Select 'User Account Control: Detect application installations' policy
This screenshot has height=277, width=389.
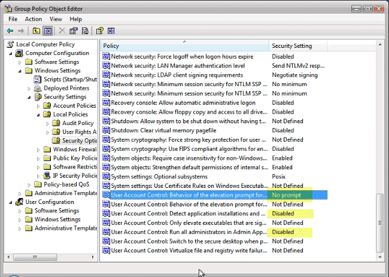189,214
